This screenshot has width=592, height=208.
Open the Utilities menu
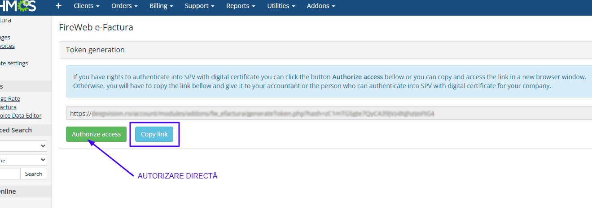pos(281,6)
